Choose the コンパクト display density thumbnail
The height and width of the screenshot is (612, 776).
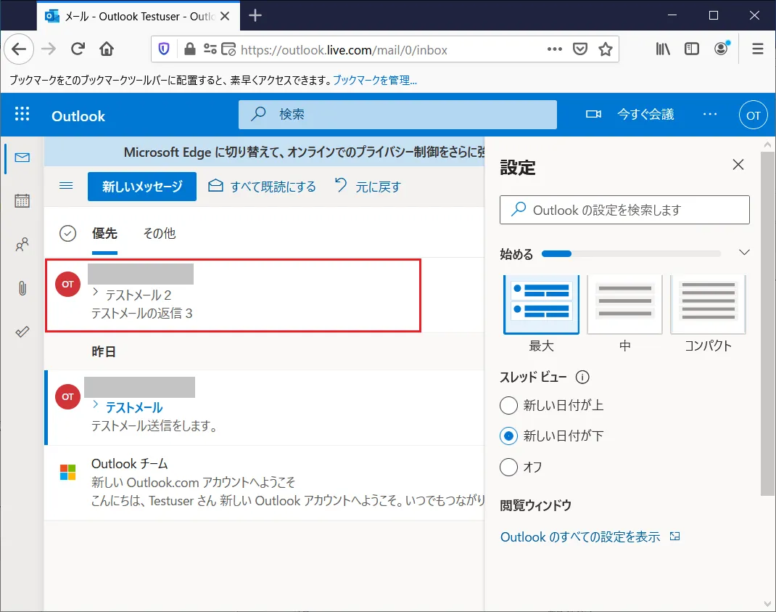pyautogui.click(x=709, y=305)
